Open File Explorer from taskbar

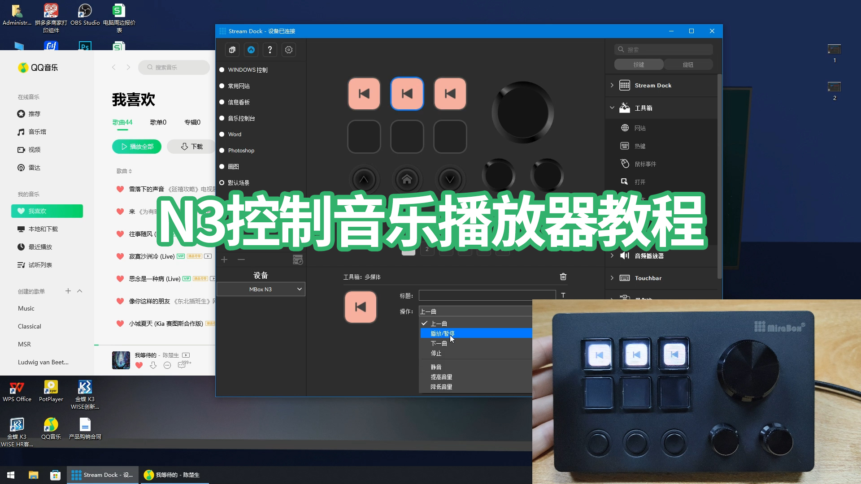33,475
